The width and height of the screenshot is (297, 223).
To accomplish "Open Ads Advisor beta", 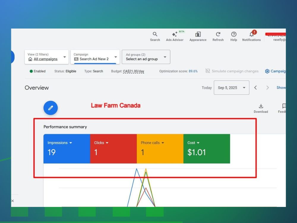I will (x=175, y=37).
